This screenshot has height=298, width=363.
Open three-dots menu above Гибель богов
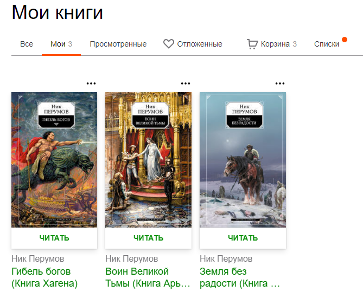click(91, 83)
